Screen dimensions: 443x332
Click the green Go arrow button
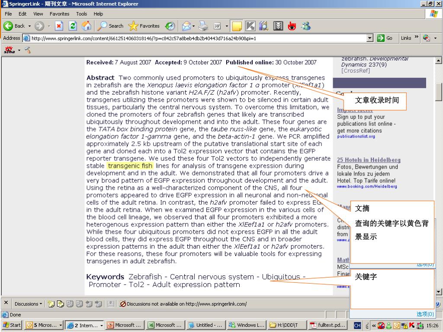[385, 38]
